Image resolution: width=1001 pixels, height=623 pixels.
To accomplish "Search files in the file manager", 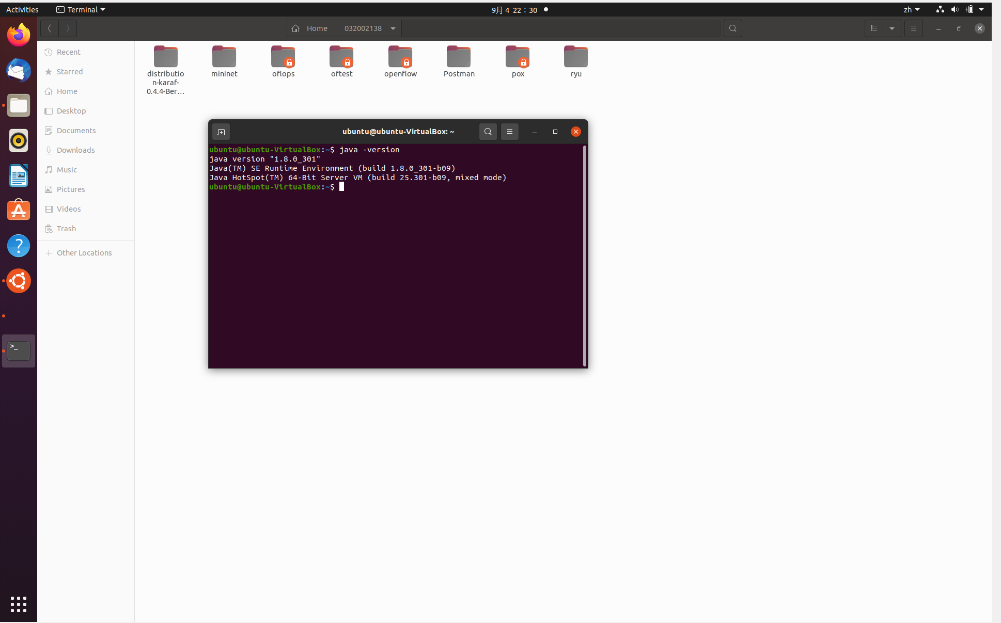I will pyautogui.click(x=732, y=28).
